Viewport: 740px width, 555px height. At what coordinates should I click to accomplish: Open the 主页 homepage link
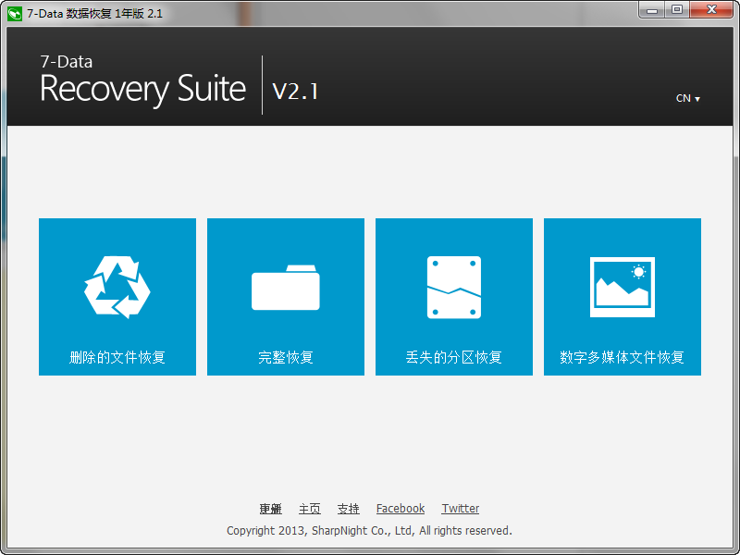tap(310, 508)
